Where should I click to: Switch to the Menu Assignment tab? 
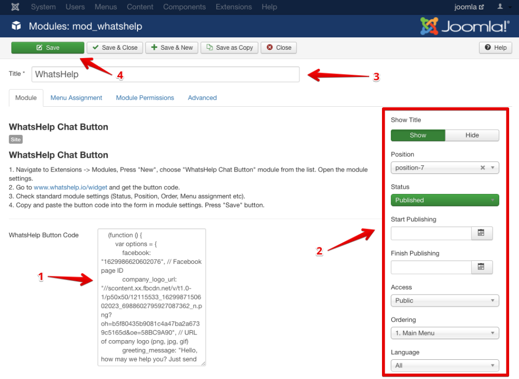(x=76, y=98)
